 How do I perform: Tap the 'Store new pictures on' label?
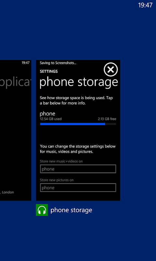coord(57,180)
